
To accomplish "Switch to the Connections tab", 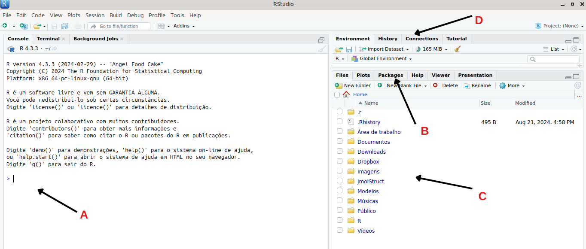I will coord(422,39).
